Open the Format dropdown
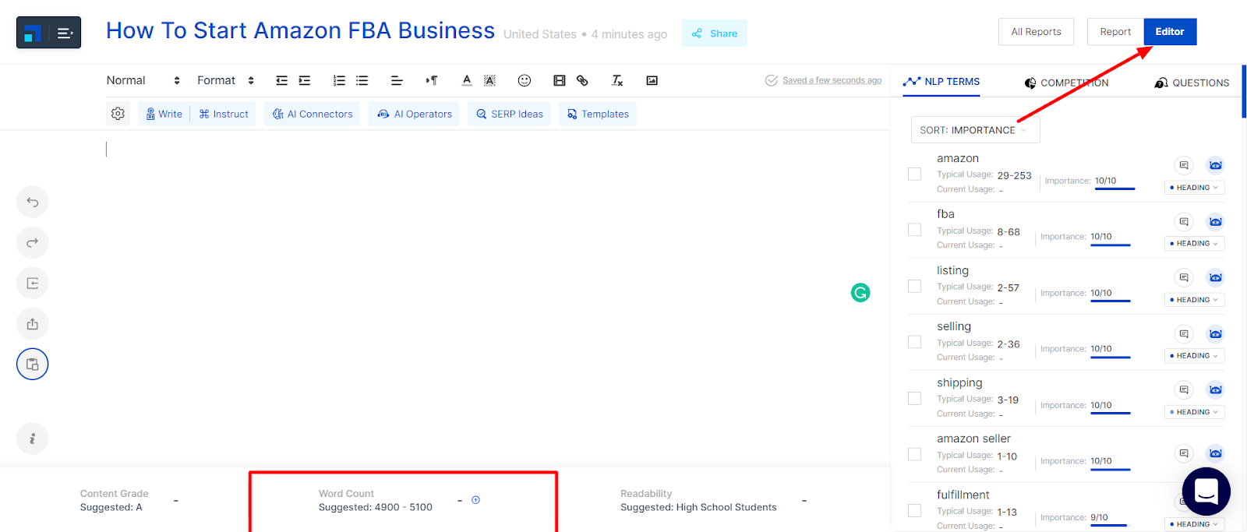Viewport: 1247px width, 532px height. (x=226, y=80)
